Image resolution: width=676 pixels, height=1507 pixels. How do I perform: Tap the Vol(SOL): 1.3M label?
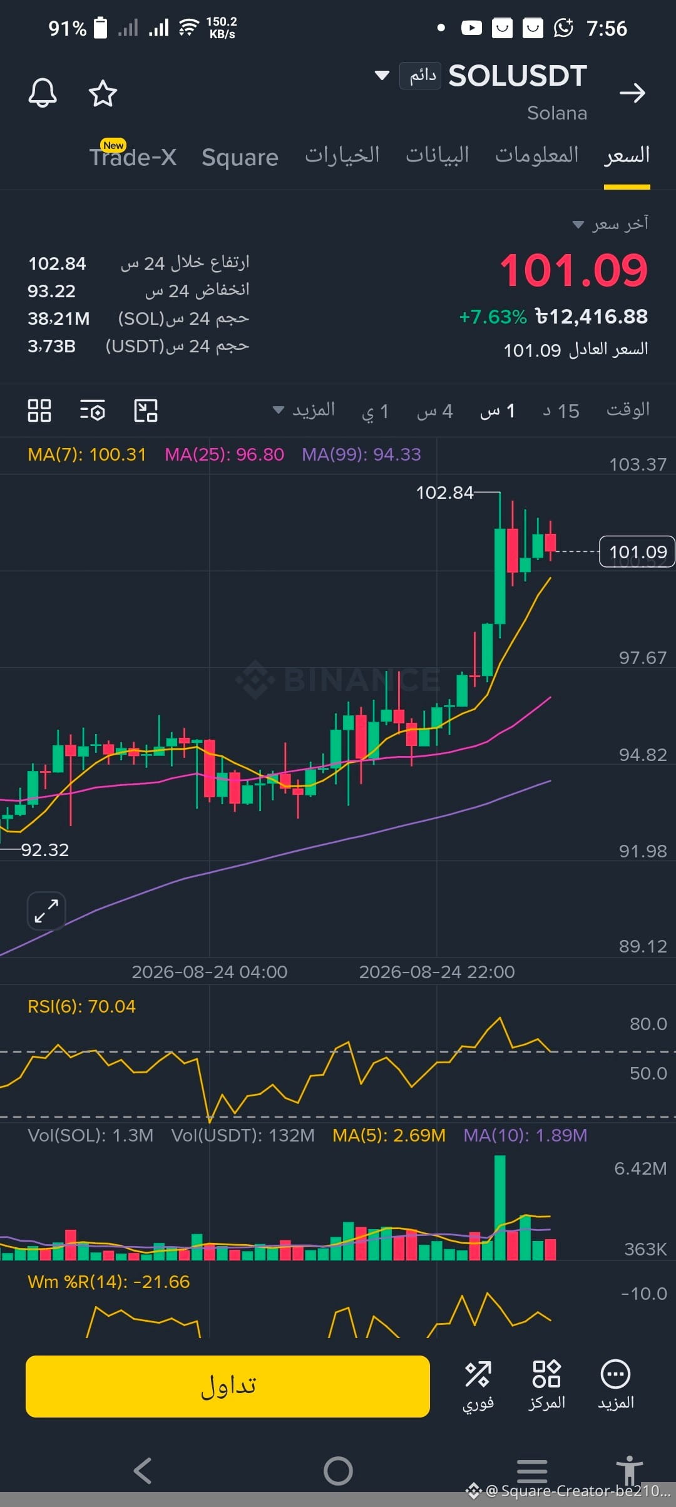pyautogui.click(x=90, y=1135)
